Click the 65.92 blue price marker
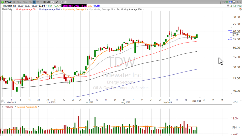Viewport: 242px width, 136px height. [x=230, y=40]
